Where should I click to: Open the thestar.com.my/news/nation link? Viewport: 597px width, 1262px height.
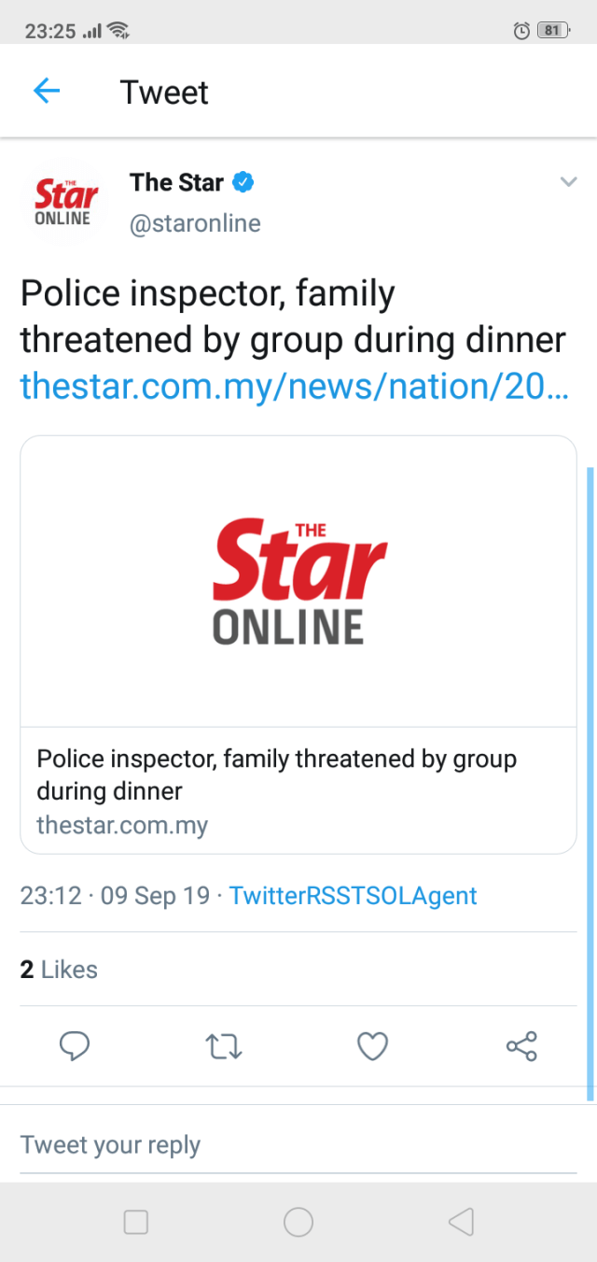coord(293,385)
